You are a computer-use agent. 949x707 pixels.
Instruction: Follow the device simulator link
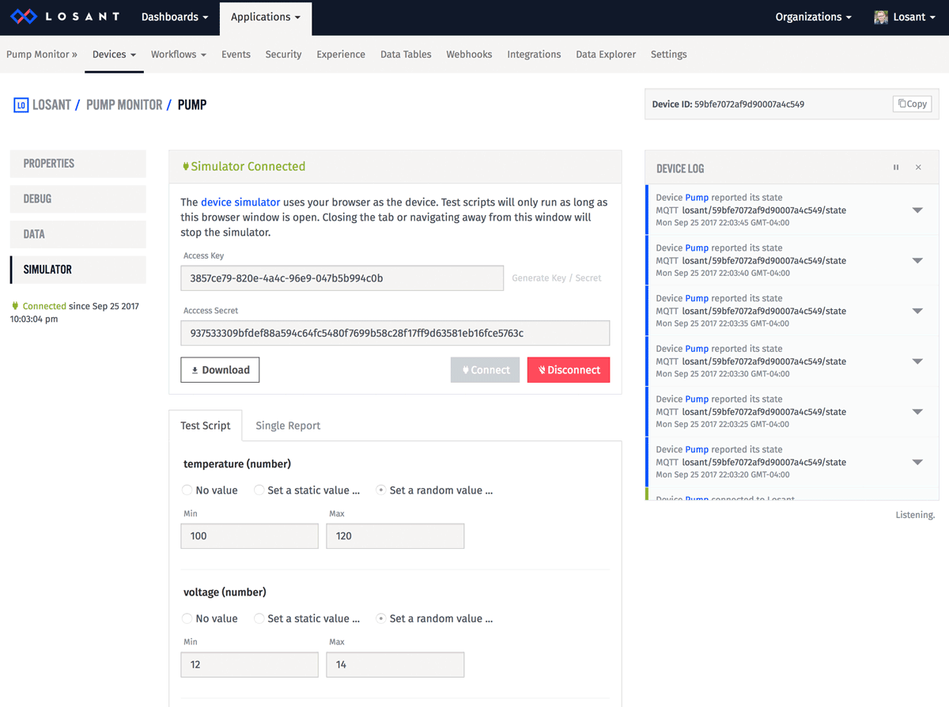point(240,202)
